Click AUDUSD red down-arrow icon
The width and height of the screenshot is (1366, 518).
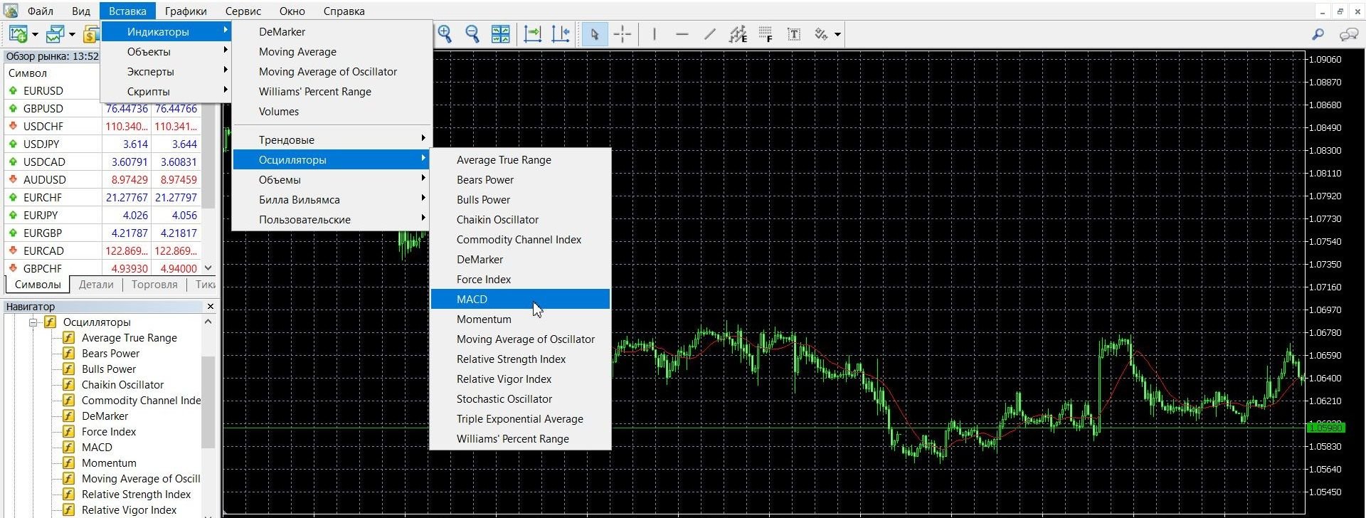pos(13,179)
